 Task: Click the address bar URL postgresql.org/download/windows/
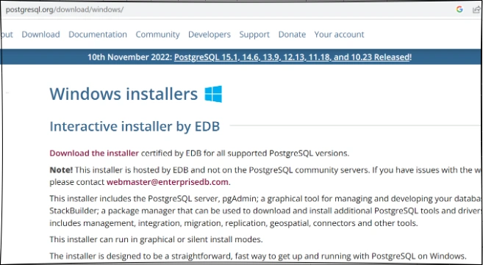65,10
